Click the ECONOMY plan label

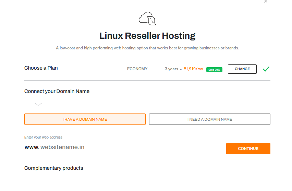coord(137,69)
